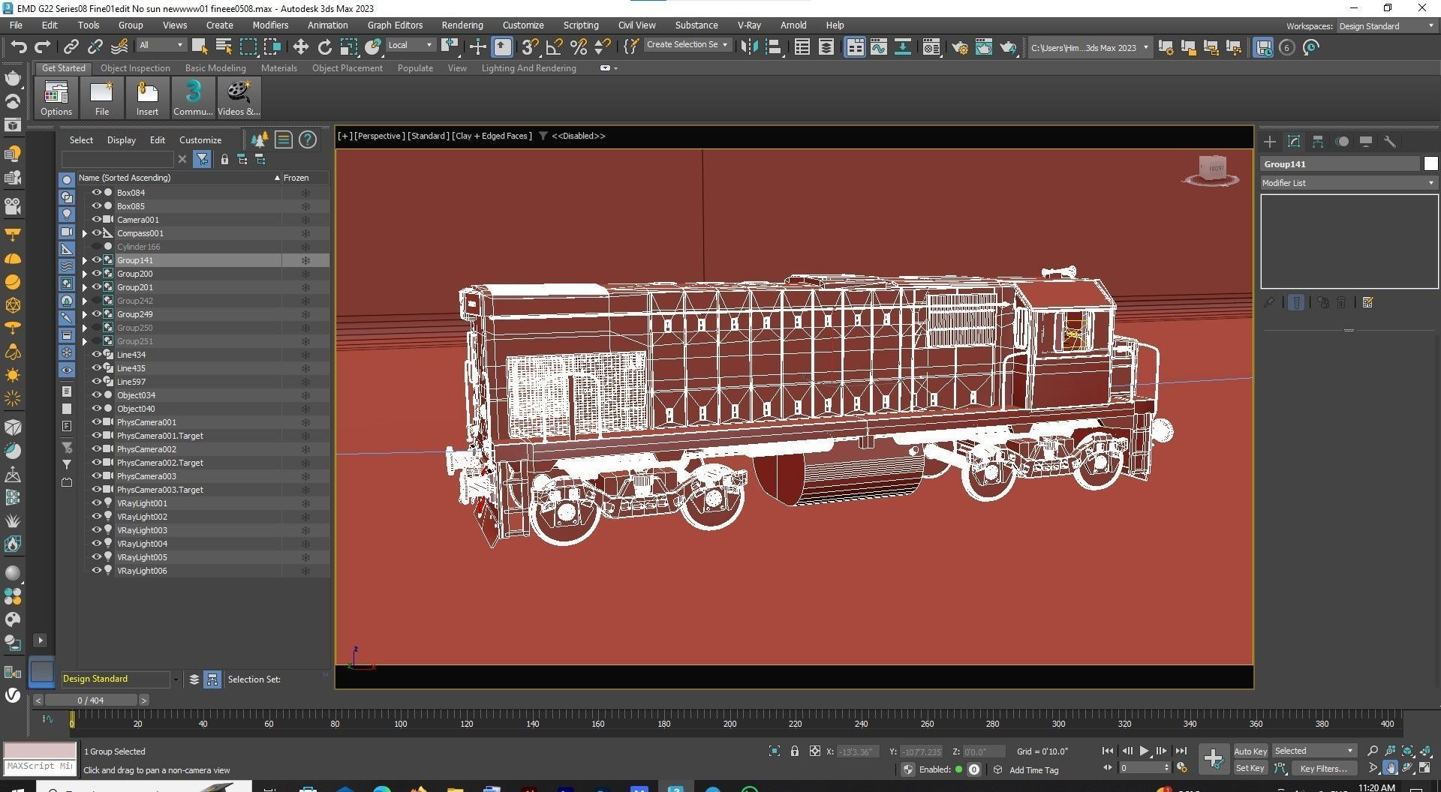
Task: Open the Modifier List dropdown
Action: coord(1349,182)
